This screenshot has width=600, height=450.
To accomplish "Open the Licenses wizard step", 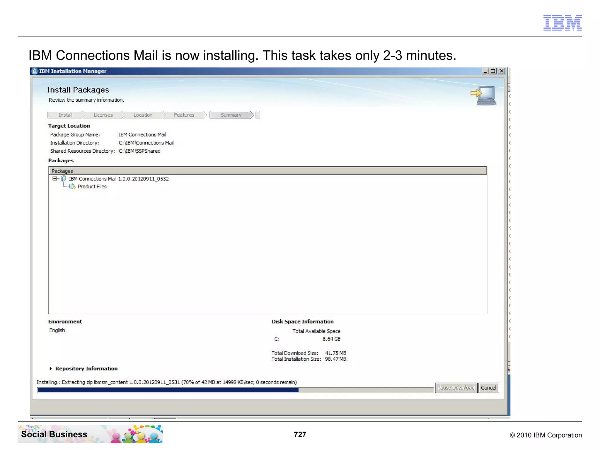I will [x=103, y=115].
